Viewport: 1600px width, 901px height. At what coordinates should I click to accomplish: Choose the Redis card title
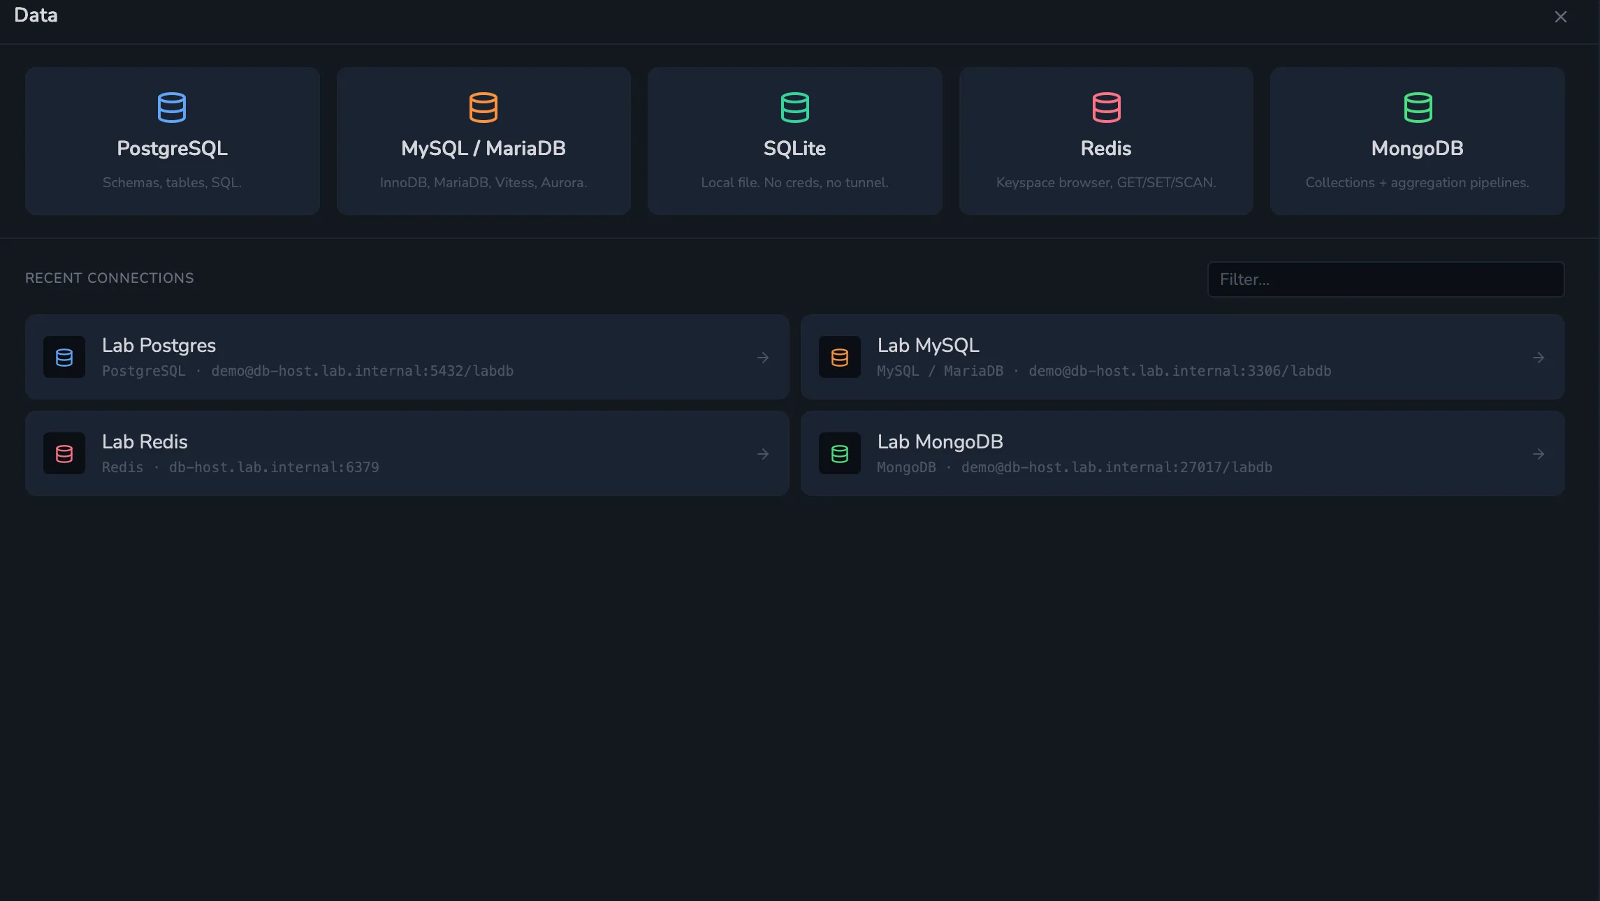point(1106,149)
